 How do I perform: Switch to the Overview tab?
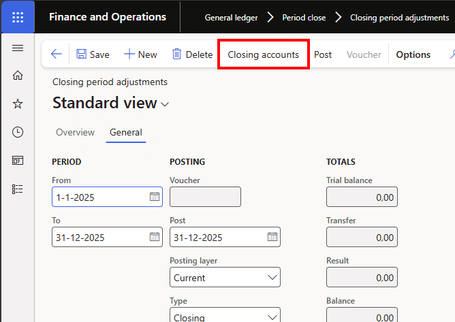75,132
